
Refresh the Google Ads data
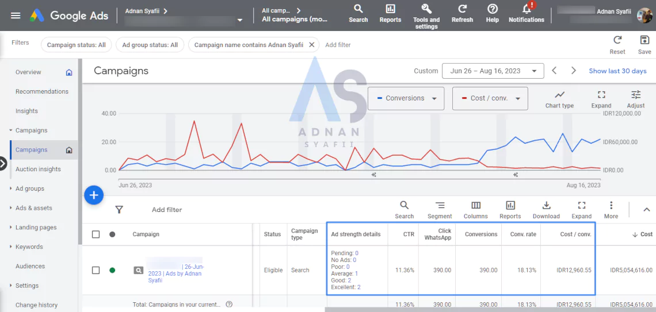462,13
